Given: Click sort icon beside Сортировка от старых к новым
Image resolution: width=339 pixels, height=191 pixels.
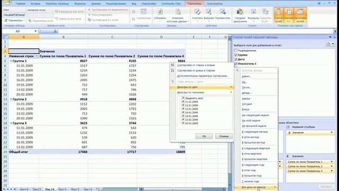Looking at the screenshot, I should [x=173, y=65].
